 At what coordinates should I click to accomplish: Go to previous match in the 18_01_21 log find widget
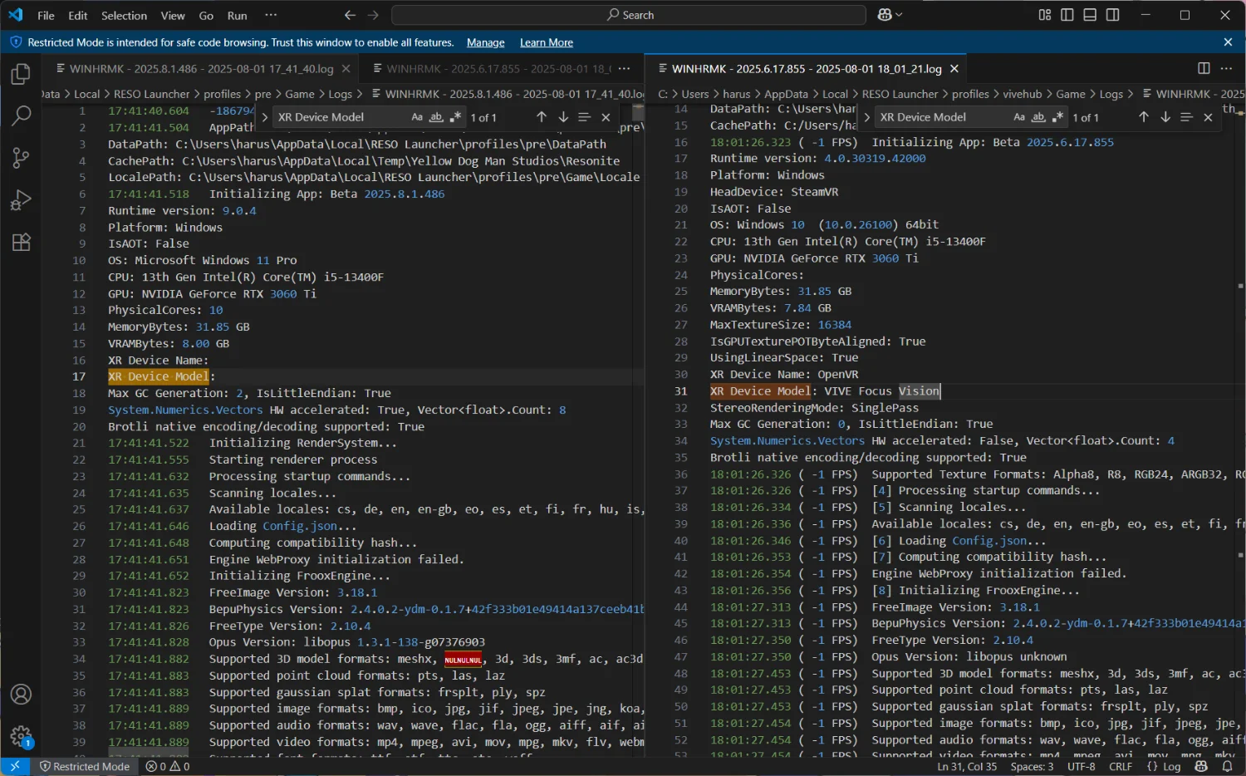1144,117
